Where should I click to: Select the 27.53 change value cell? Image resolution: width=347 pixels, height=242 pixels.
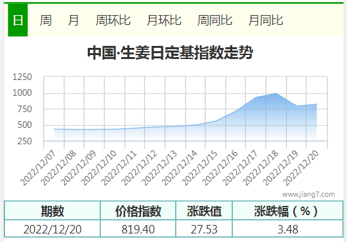tap(204, 229)
